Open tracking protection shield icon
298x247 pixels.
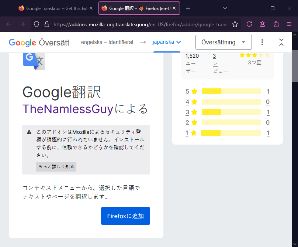(37, 24)
